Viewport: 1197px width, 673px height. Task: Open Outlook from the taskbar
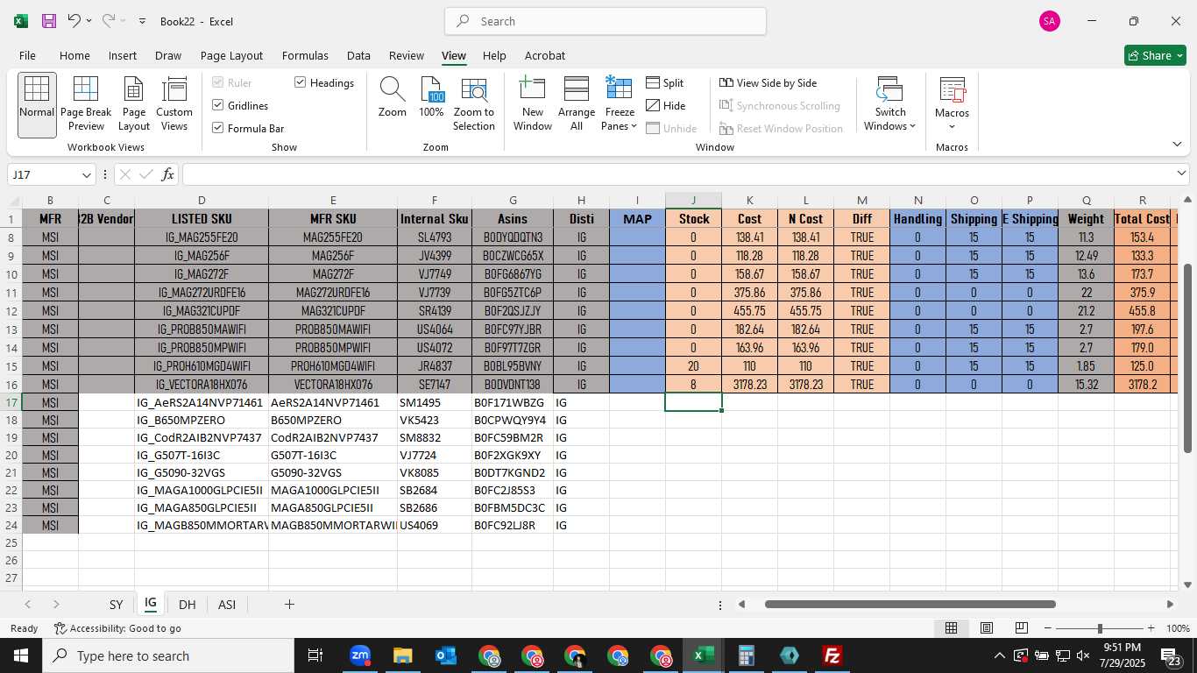pyautogui.click(x=446, y=655)
